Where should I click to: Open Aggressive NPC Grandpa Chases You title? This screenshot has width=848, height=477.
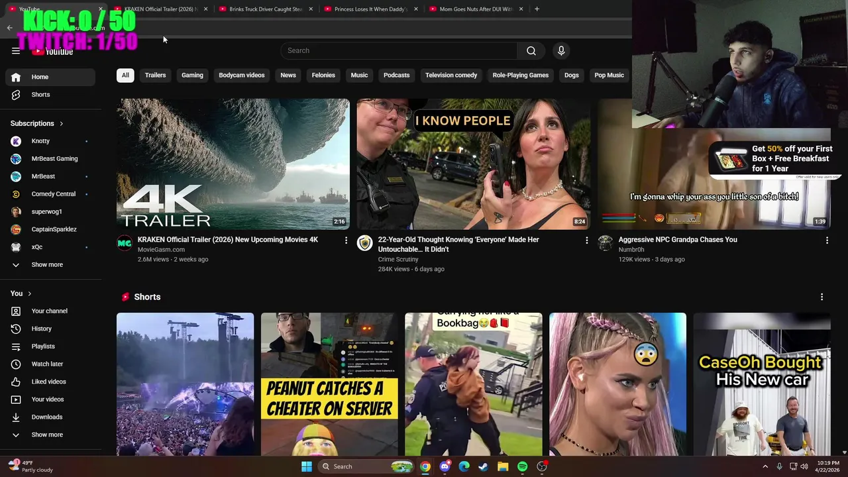(x=678, y=240)
